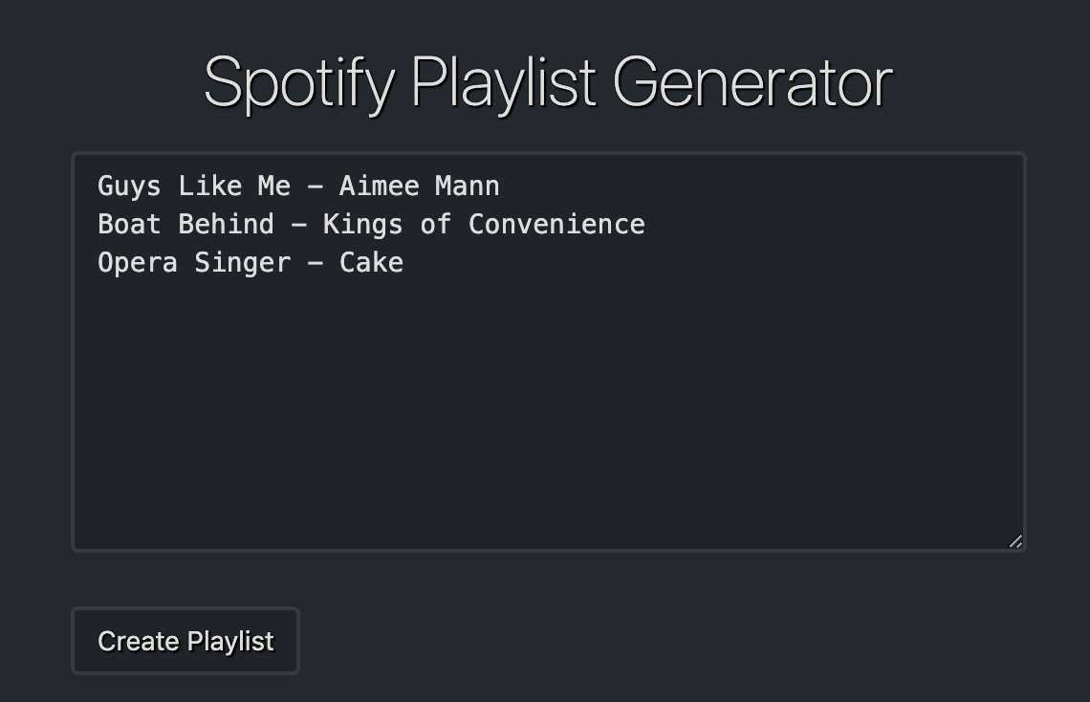Viewport: 1090px width, 702px height.
Task: Click the word "Generator" in the page title
Action: pos(752,82)
